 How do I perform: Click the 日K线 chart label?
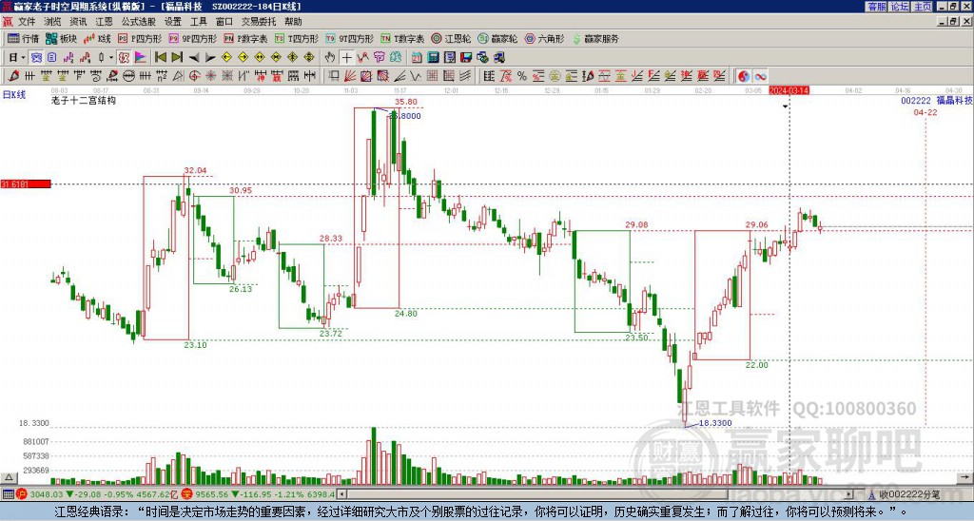[14, 95]
